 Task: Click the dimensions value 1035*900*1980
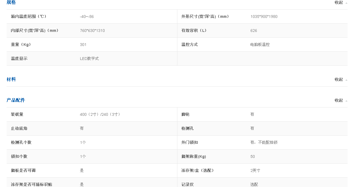264,16
